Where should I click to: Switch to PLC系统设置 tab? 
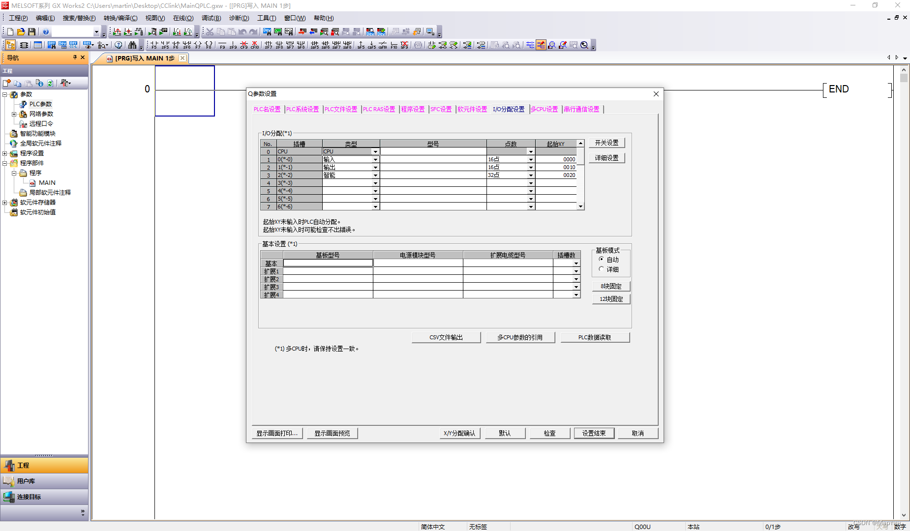[303, 109]
